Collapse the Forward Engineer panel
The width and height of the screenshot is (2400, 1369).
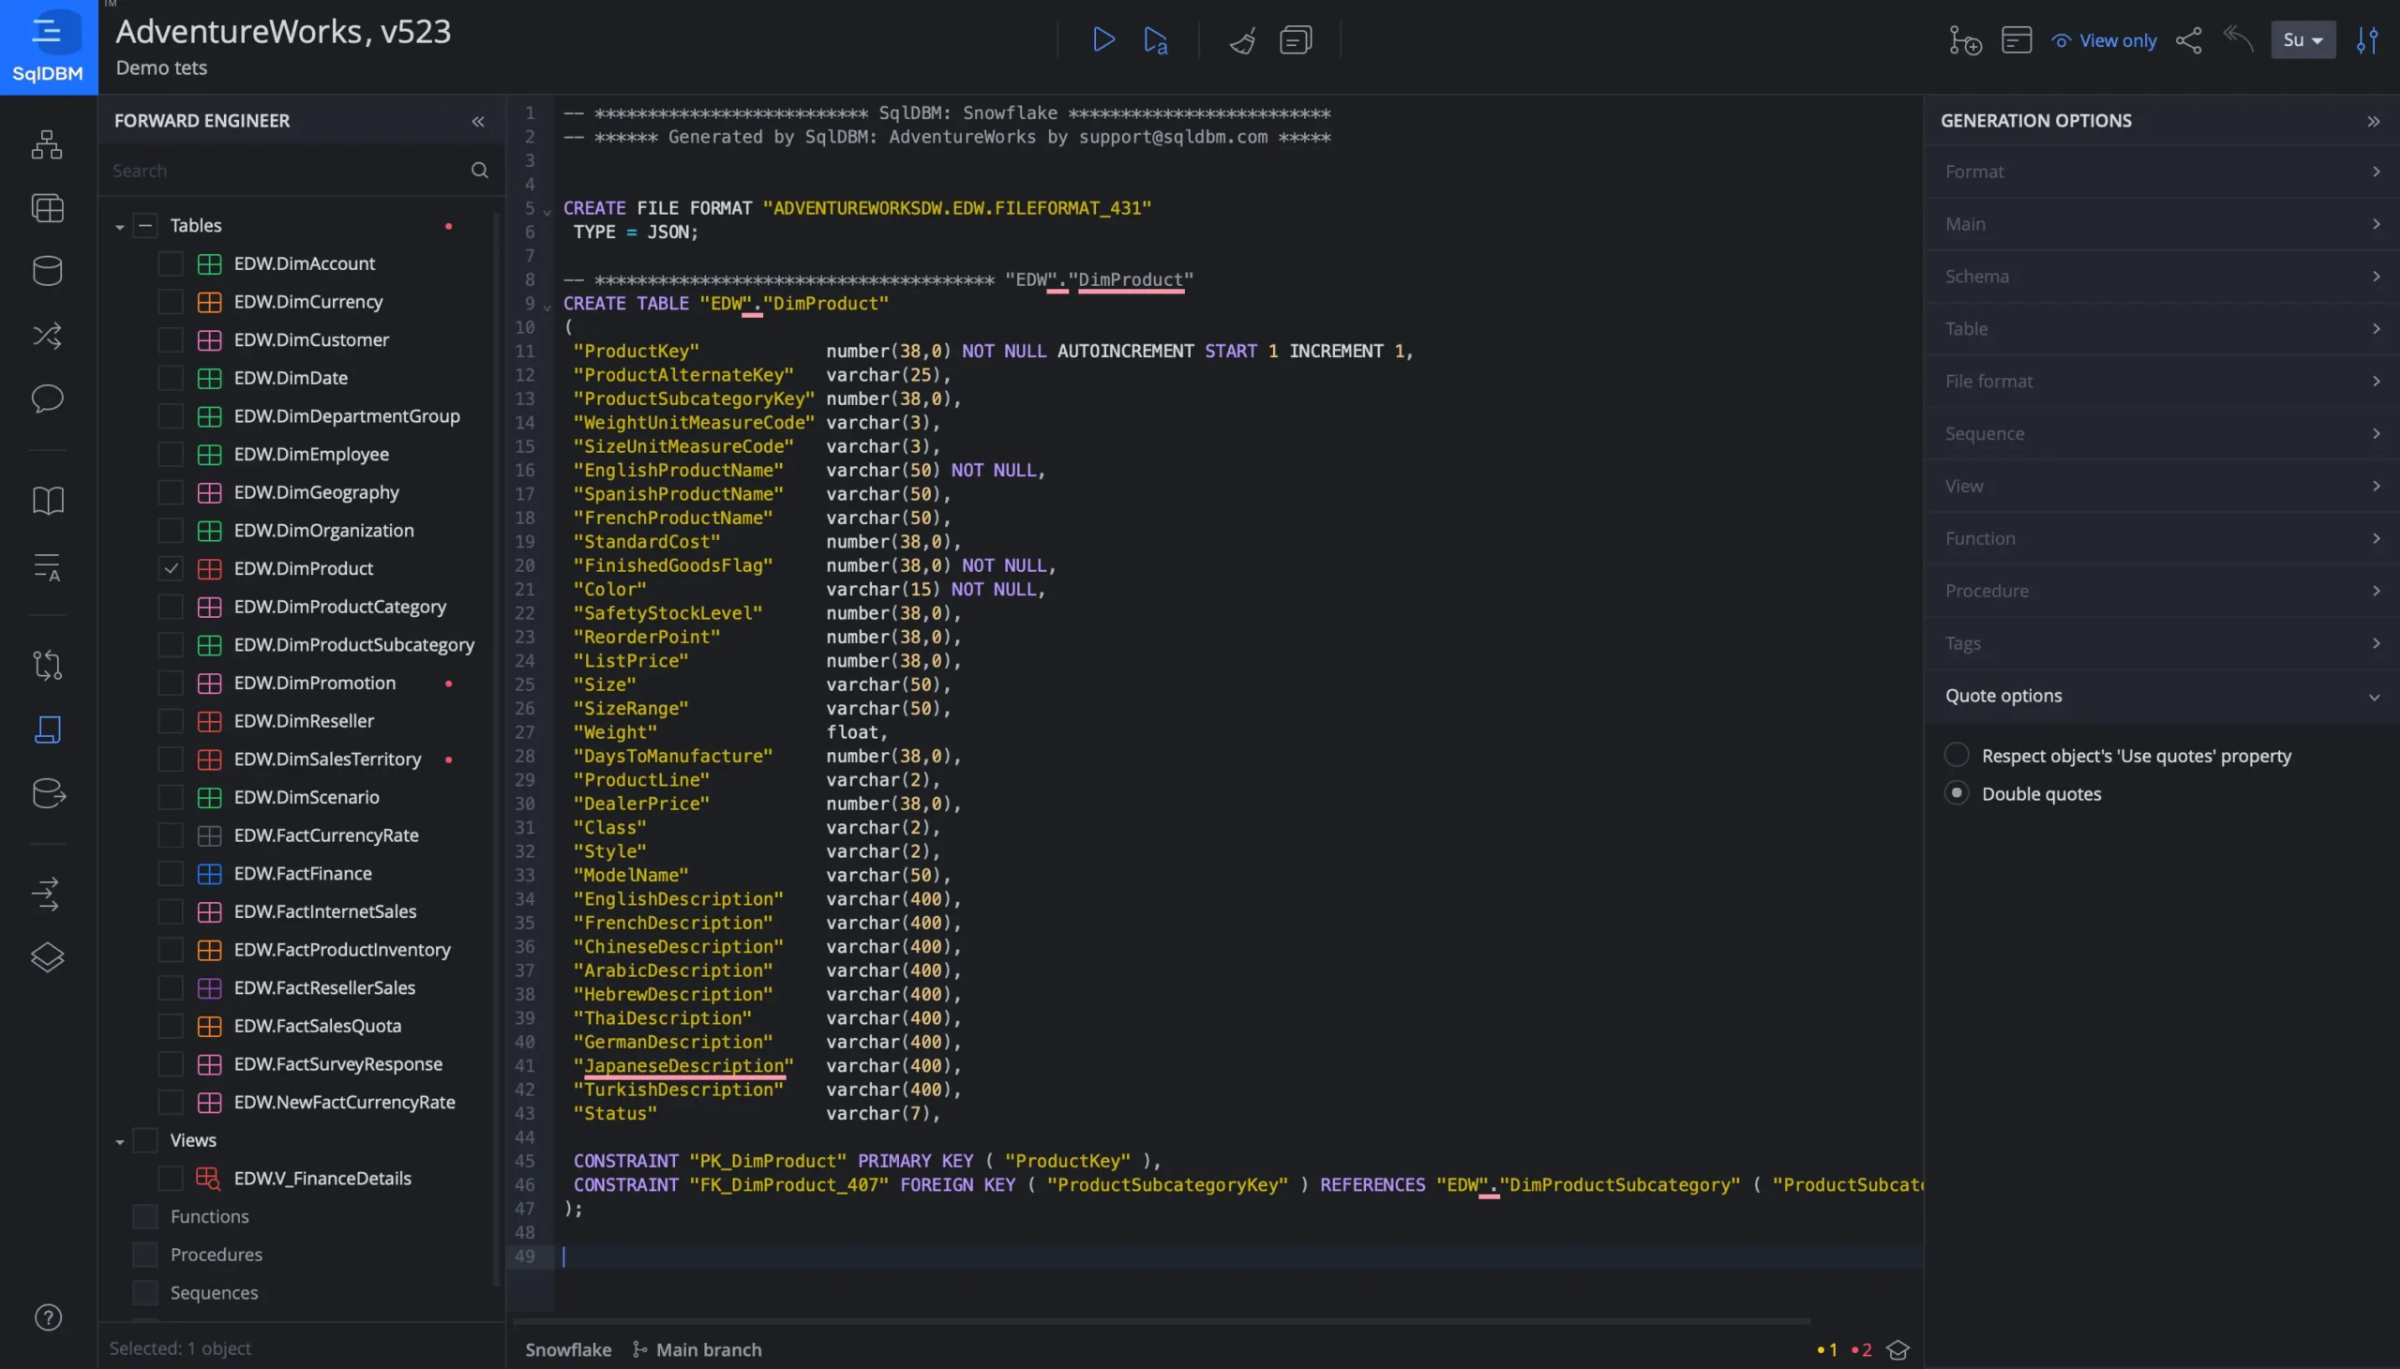[x=477, y=121]
